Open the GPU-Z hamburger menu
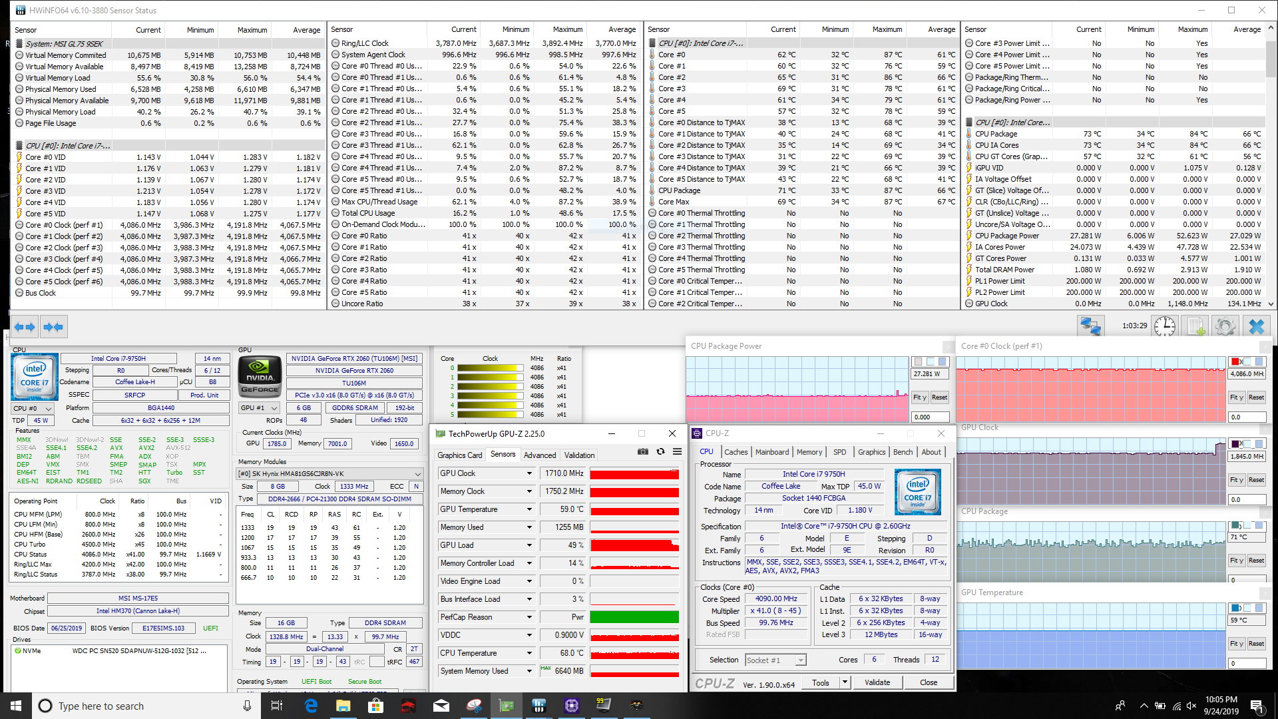 click(x=677, y=451)
